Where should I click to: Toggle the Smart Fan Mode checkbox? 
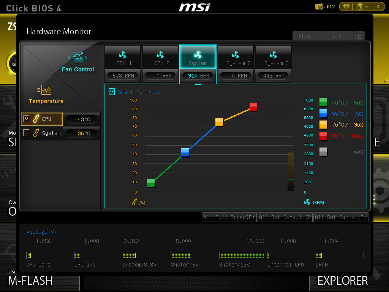112,92
